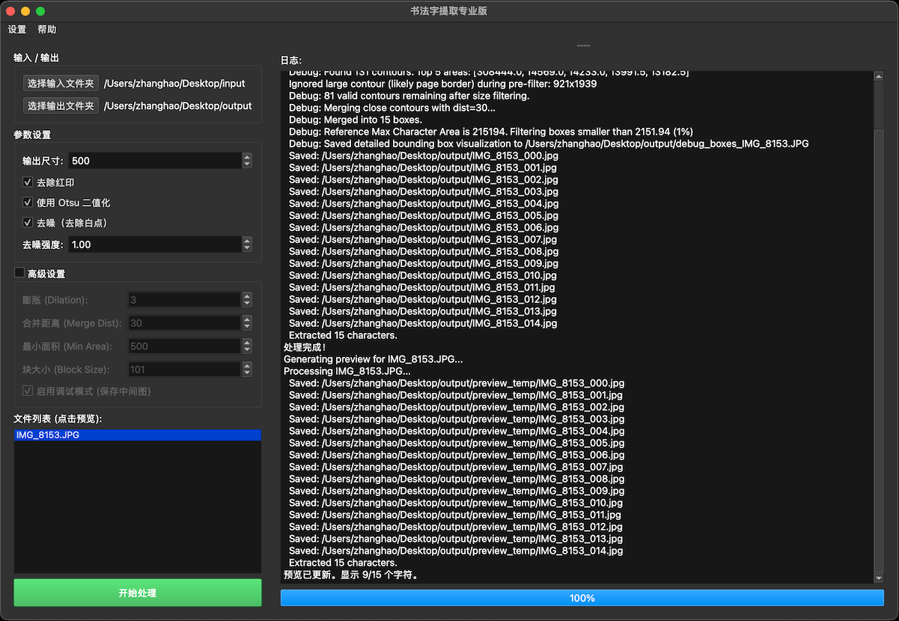Increase 输出尺寸 with the up arrow
The height and width of the screenshot is (621, 899).
tap(247, 157)
